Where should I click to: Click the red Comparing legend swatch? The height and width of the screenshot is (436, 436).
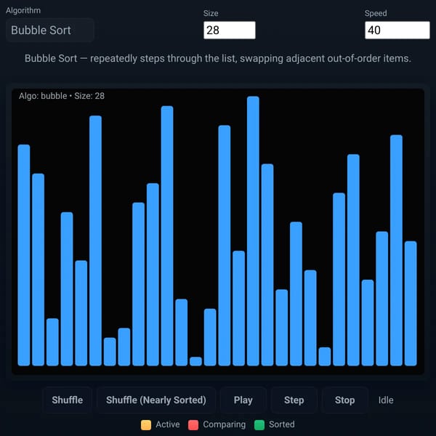(193, 425)
